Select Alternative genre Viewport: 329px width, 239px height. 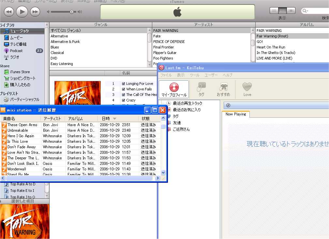pyautogui.click(x=98, y=36)
